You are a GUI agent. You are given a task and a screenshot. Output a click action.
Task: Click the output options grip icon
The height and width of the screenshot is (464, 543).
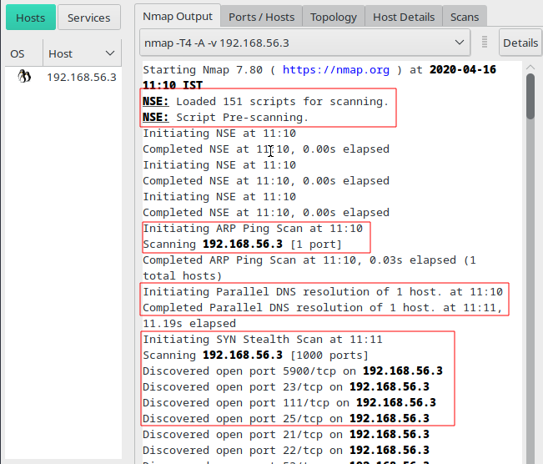(485, 43)
